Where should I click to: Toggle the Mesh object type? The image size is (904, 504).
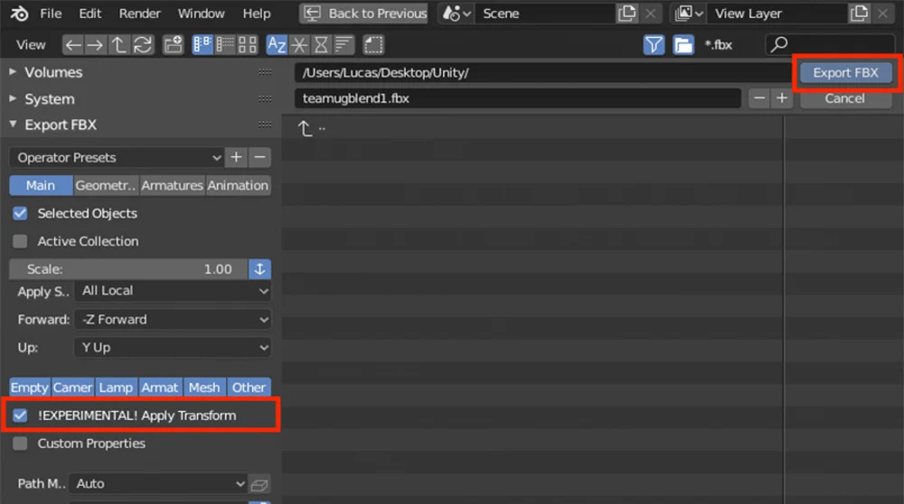(x=204, y=387)
